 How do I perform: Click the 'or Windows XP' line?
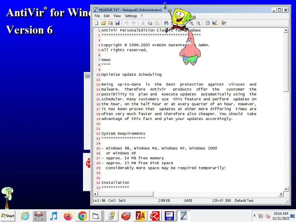click(121, 153)
